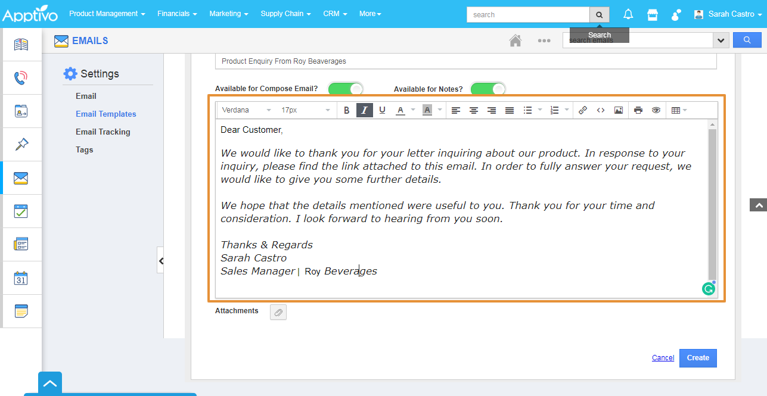Insert a bulleted list

click(527, 110)
